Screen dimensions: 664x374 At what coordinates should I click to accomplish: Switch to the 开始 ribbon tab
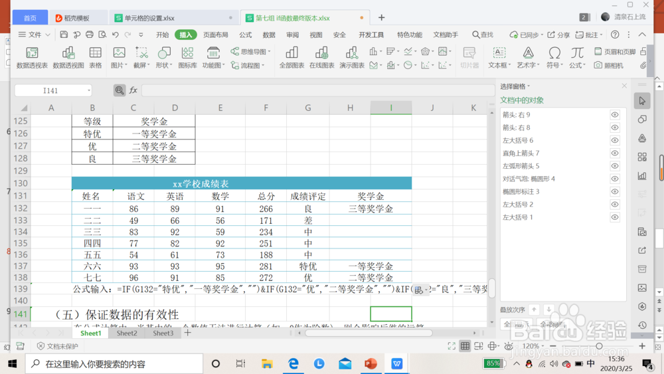coord(162,35)
